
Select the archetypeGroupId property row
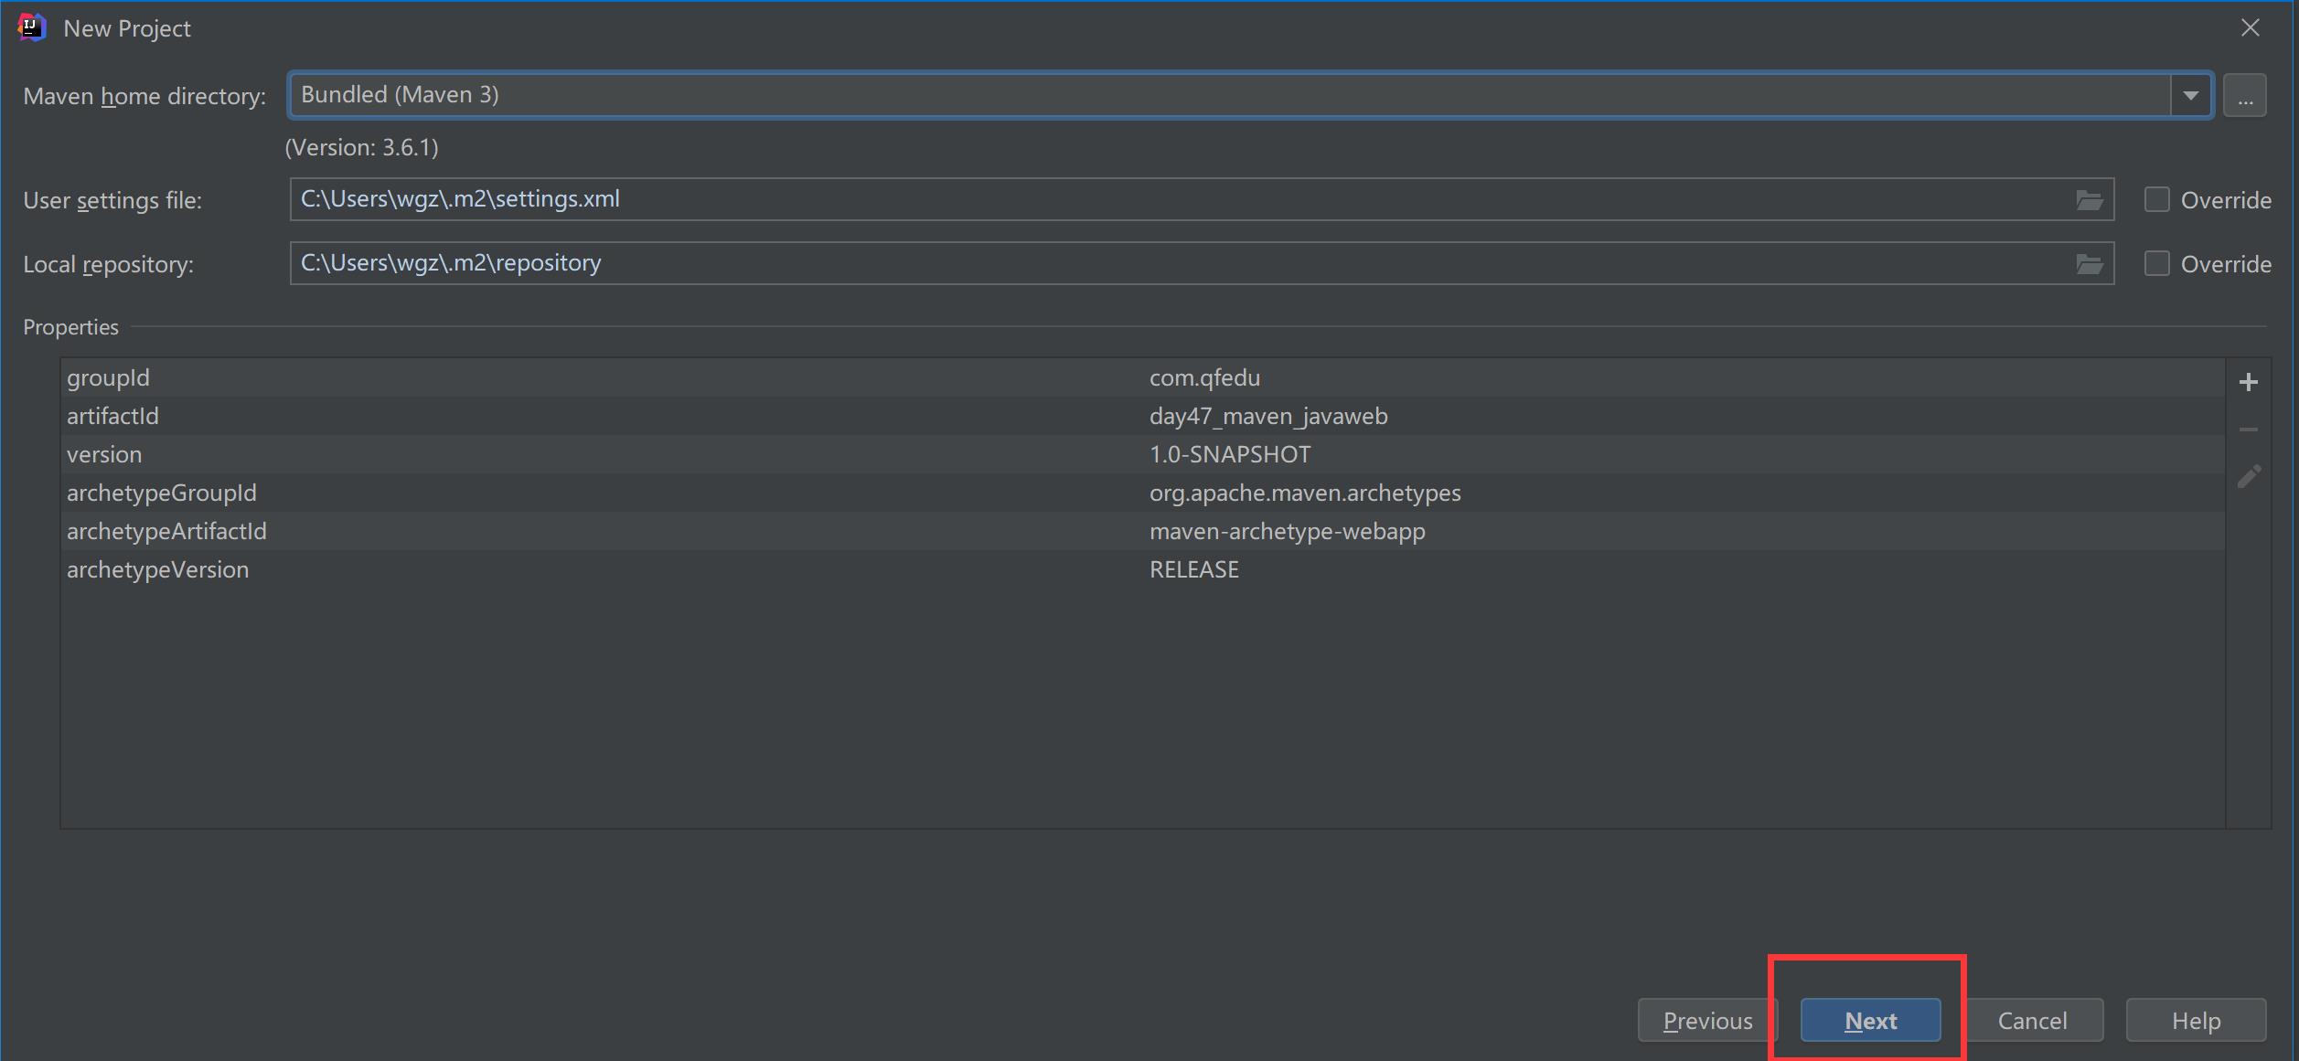(x=1143, y=493)
